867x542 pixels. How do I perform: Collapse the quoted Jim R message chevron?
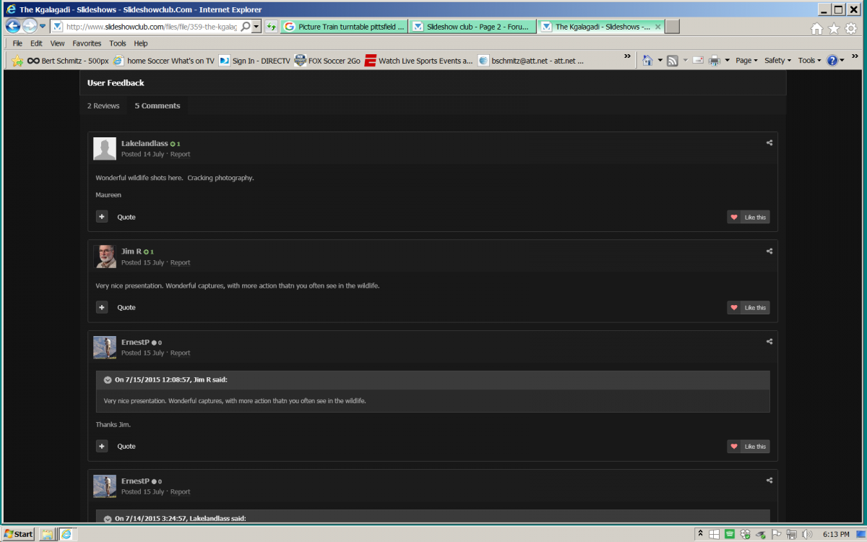[108, 380]
